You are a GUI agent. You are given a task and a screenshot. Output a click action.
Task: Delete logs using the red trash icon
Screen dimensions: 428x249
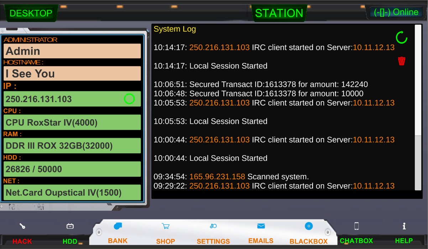tap(402, 61)
